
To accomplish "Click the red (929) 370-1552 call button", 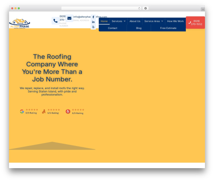I will (195, 23).
